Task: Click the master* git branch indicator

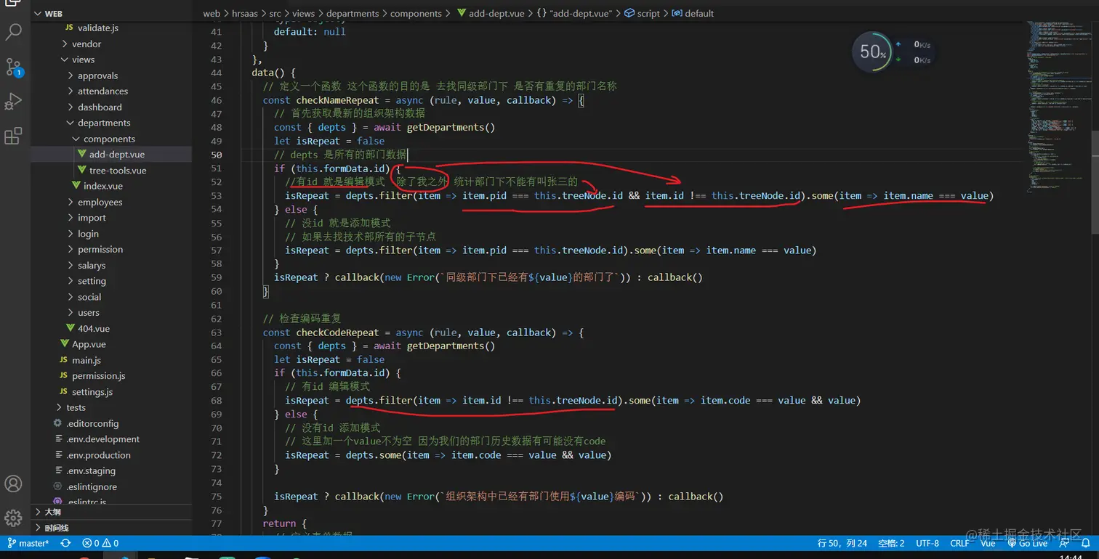Action: point(28,543)
